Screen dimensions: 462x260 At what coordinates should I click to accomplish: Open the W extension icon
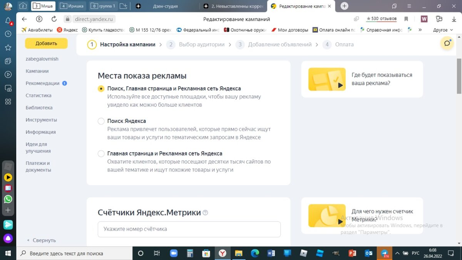click(x=424, y=19)
